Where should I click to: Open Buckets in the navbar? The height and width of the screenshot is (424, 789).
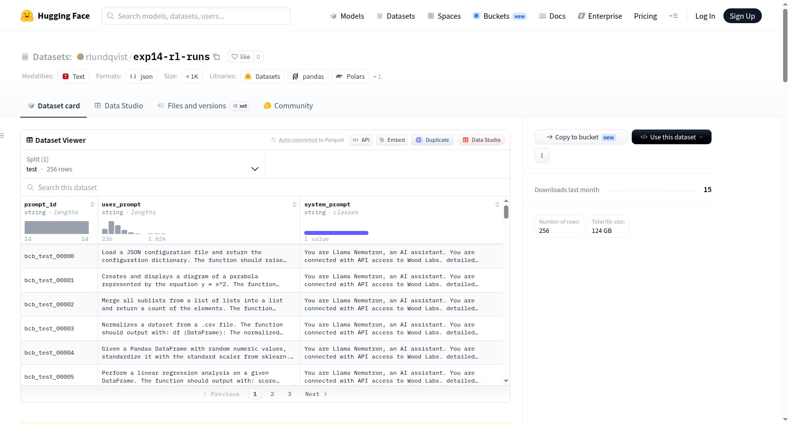(x=500, y=16)
